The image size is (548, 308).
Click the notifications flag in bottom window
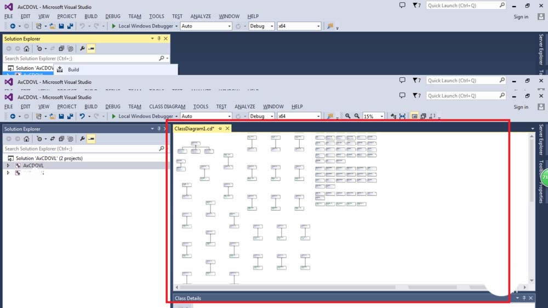point(416,95)
